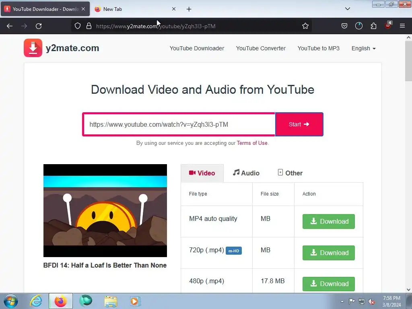This screenshot has height=309, width=412.
Task: Open Windows Explorer folder taskbar icon
Action: (x=111, y=301)
